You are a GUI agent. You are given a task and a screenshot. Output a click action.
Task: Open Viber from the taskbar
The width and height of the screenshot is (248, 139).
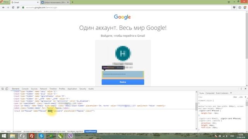coord(70,136)
